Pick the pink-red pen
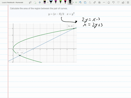 tap(65, 2)
